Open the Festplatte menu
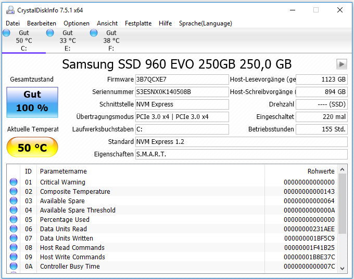The width and height of the screenshot is (354, 279). pyautogui.click(x=138, y=23)
